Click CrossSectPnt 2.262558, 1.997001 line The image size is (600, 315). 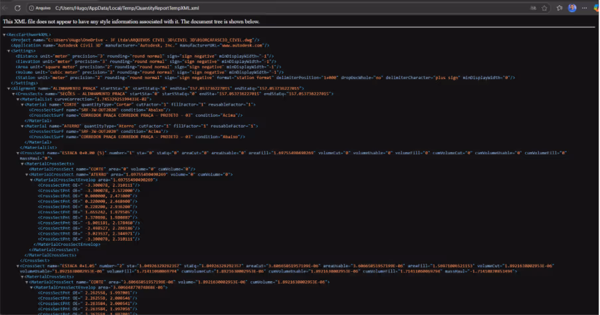pyautogui.click(x=88, y=293)
